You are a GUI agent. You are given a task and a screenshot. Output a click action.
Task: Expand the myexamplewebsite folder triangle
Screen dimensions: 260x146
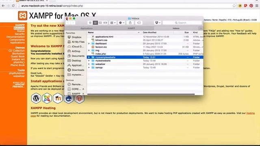click(89, 57)
